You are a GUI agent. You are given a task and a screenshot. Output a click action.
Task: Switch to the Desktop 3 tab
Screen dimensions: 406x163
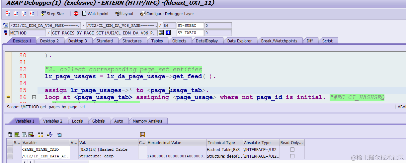(x=78, y=41)
